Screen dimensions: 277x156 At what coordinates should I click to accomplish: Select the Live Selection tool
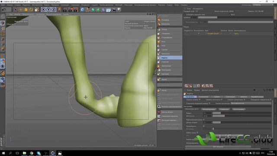16,10
